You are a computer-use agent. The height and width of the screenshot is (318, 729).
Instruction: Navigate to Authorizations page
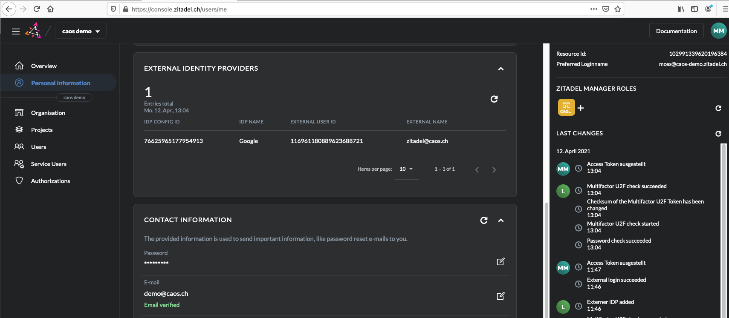click(50, 181)
